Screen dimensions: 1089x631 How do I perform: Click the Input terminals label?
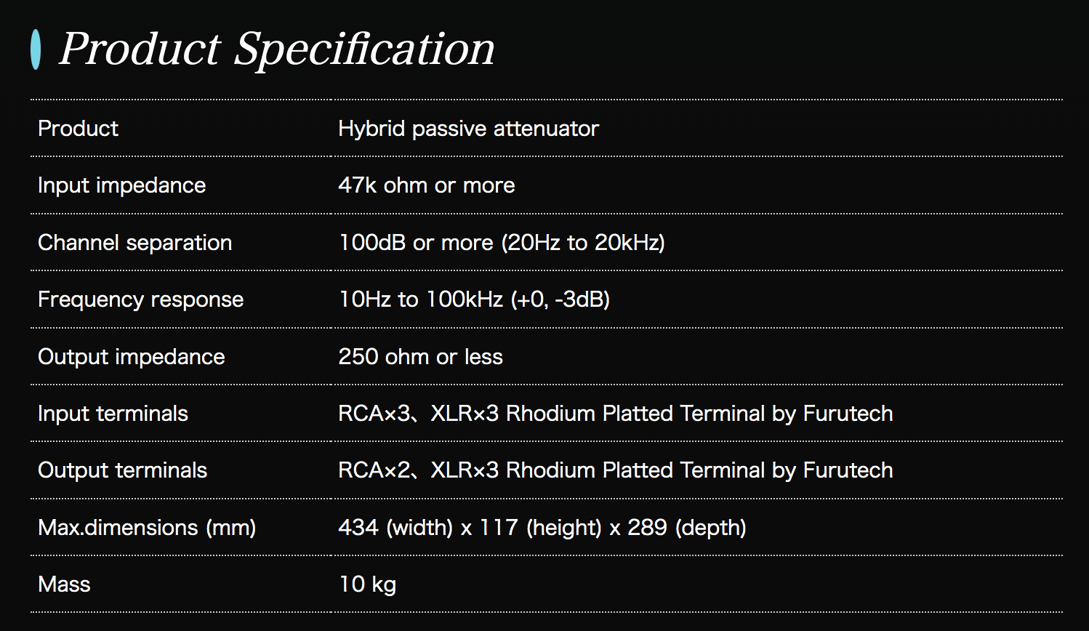tap(113, 414)
